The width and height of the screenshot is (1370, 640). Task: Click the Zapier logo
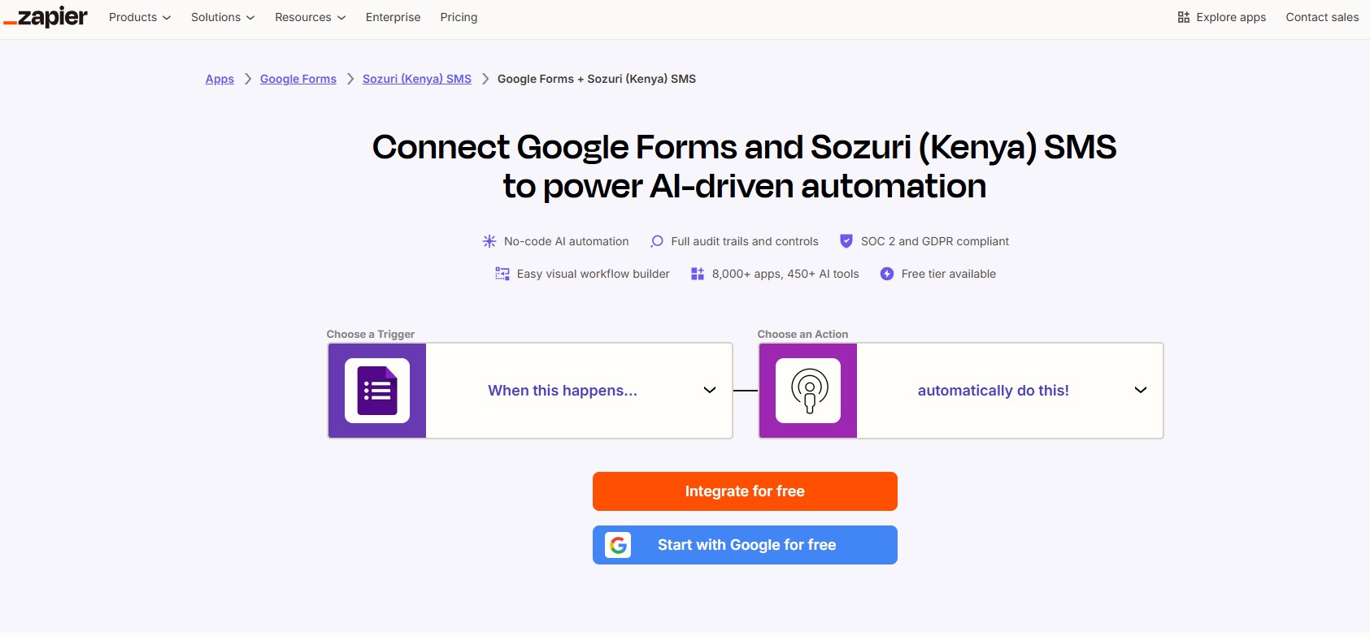pyautogui.click(x=46, y=17)
